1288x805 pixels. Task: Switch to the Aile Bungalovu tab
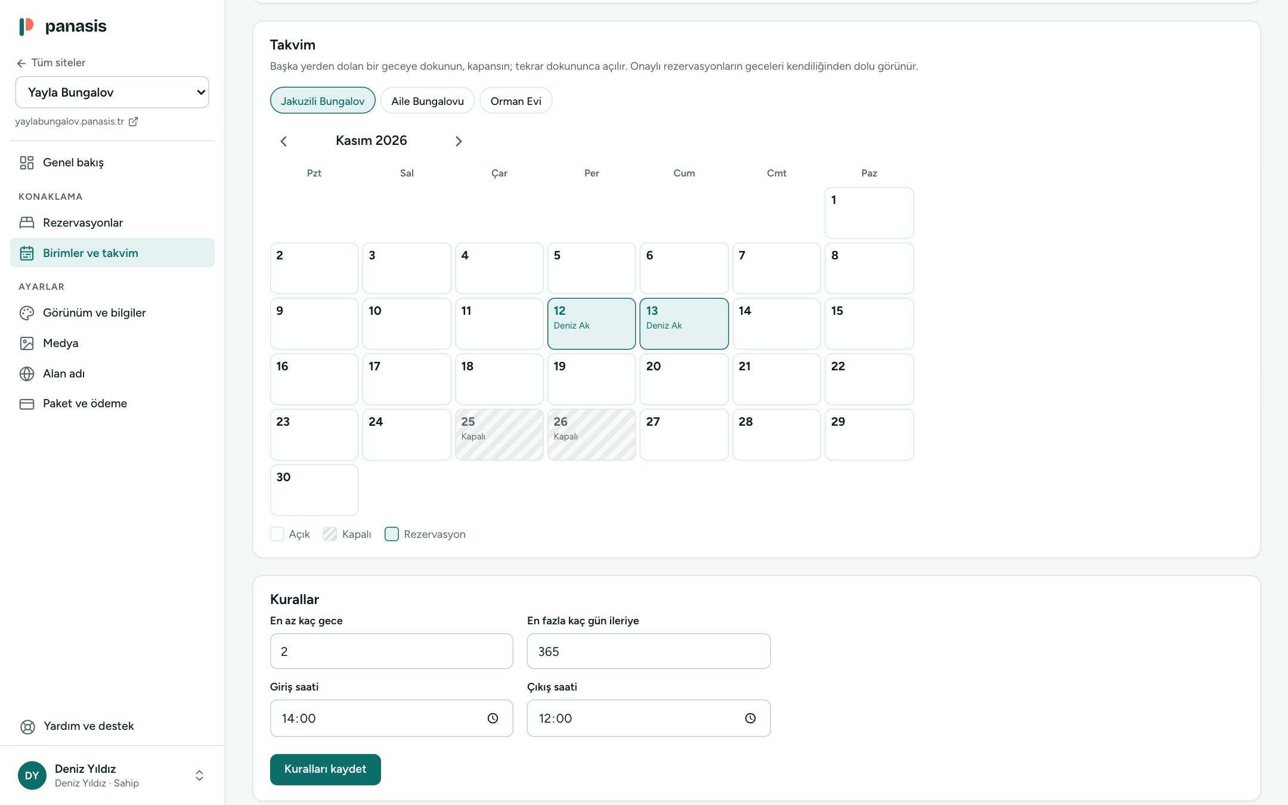[428, 101]
